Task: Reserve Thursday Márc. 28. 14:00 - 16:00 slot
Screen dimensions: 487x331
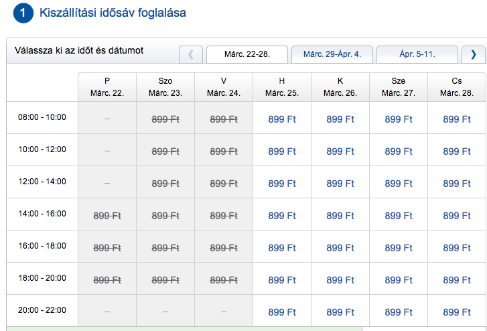Action: (x=457, y=216)
